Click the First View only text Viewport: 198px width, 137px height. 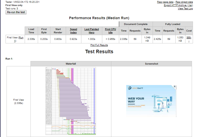tap(14, 5)
